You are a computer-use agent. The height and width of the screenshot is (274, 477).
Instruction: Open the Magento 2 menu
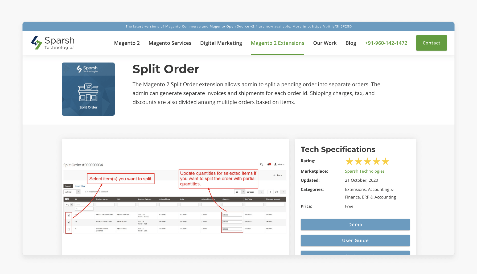tap(127, 43)
